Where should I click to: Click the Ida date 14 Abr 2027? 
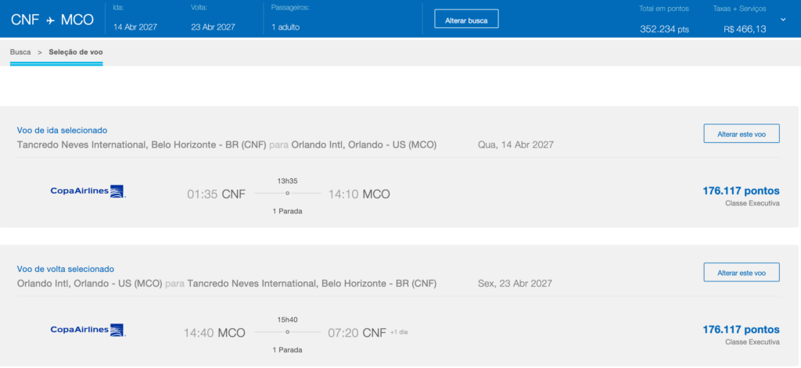pos(135,27)
